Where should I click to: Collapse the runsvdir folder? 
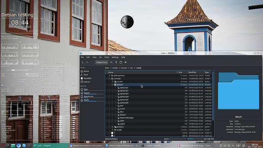109,79
